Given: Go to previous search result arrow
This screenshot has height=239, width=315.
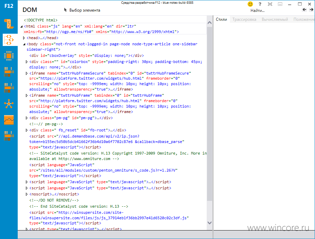Looking at the screenshot, I should tap(304, 10).
